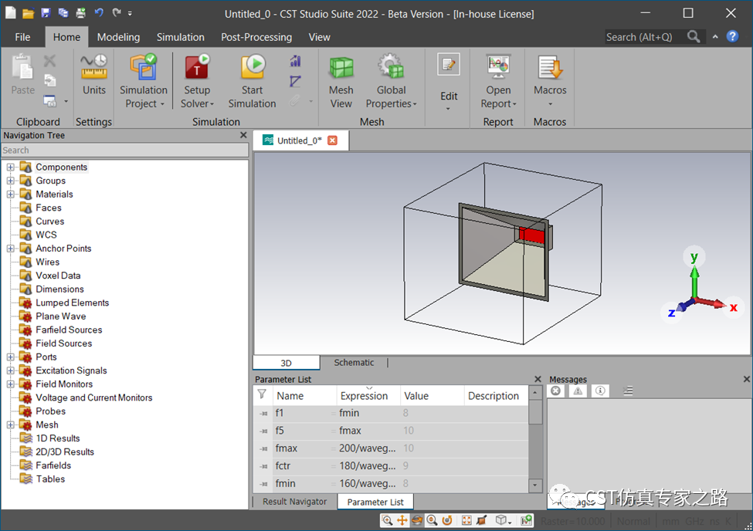Image resolution: width=753 pixels, height=531 pixels.
Task: Expand the Anchor Points tree node
Action: tap(11, 249)
